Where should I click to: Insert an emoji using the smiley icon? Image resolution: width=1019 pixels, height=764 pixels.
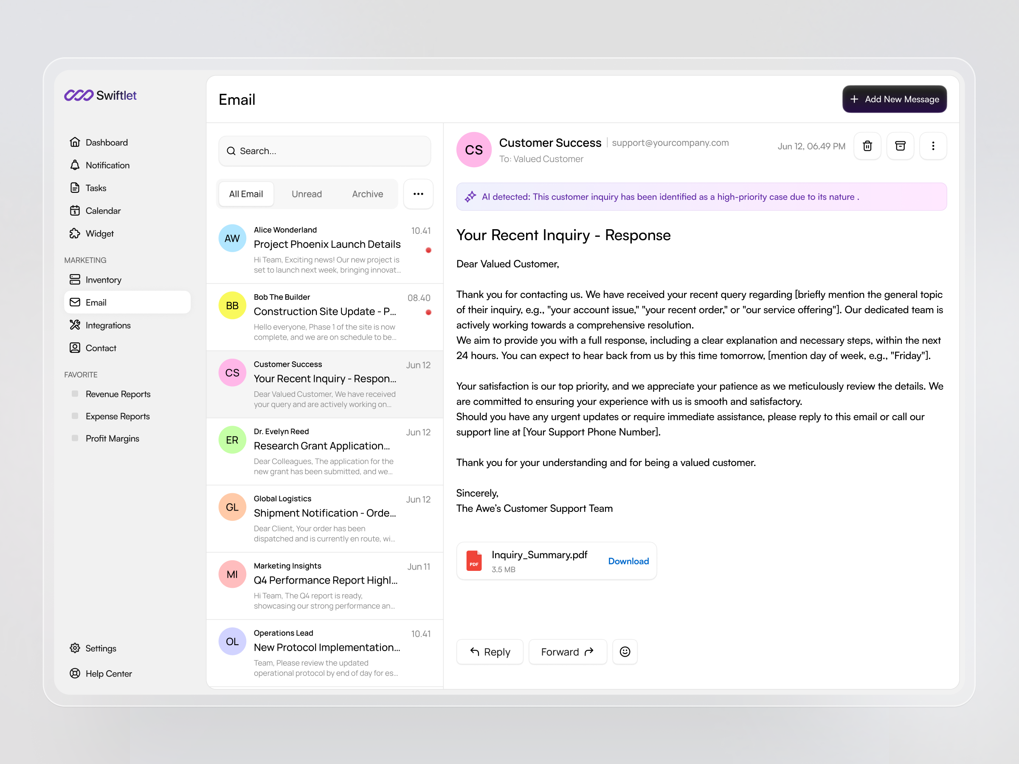(625, 652)
